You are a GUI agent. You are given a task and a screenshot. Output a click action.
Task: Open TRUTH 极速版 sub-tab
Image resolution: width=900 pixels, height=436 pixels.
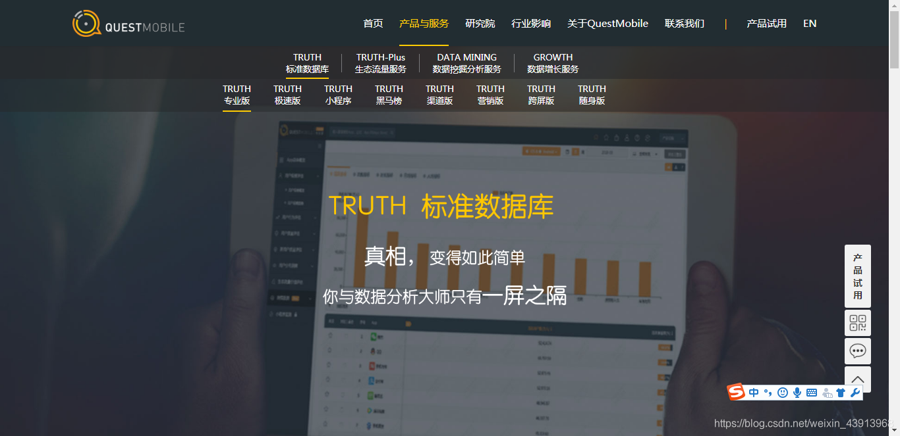pos(287,95)
